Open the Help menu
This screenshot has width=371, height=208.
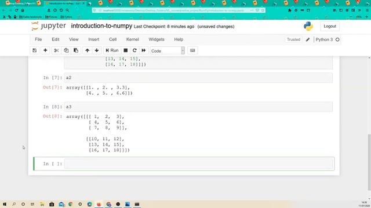[179, 39]
